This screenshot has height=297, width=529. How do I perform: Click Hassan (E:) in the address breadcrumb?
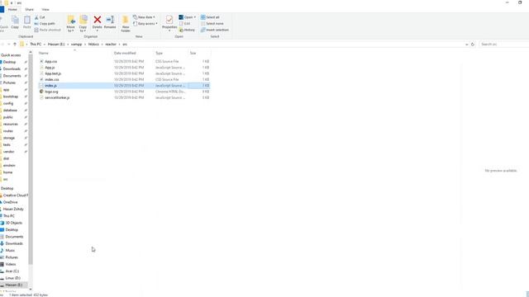tap(56, 44)
